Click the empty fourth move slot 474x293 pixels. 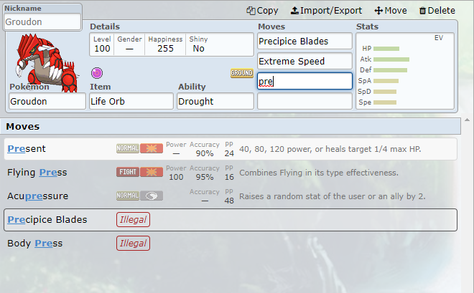pyautogui.click(x=305, y=101)
